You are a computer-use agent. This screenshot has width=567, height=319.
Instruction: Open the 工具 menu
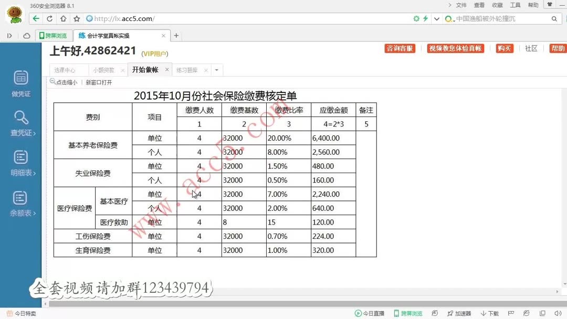[514, 5]
